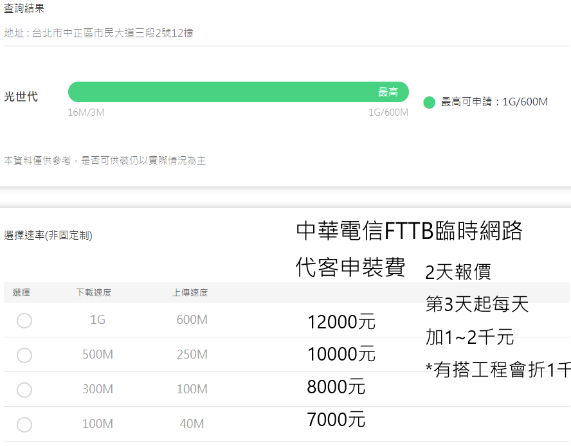Click the 最高可申請:1G/600M text
Image resolution: width=571 pixels, height=446 pixels.
[x=494, y=102]
